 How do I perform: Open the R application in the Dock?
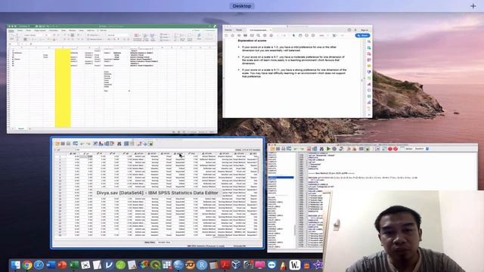202,265
